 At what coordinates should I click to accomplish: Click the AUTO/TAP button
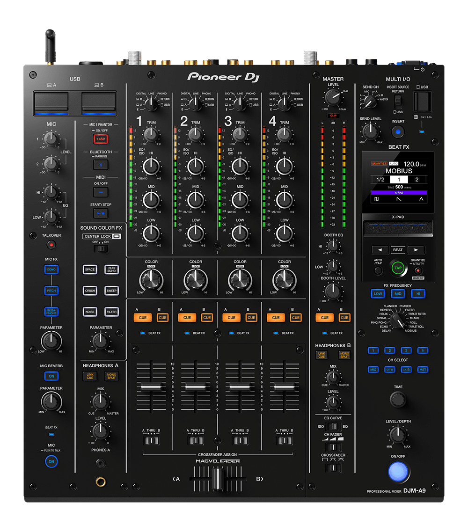pyautogui.click(x=378, y=271)
